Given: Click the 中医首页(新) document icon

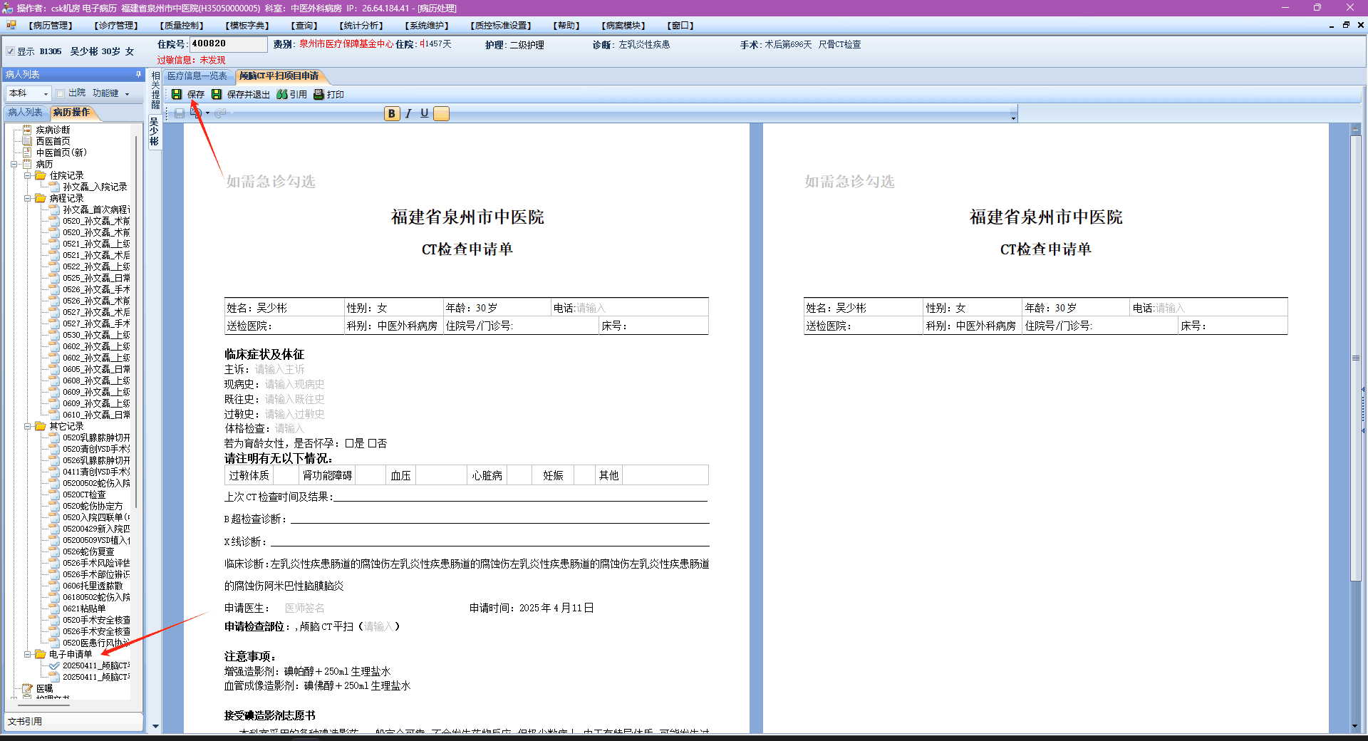Looking at the screenshot, I should [x=27, y=152].
